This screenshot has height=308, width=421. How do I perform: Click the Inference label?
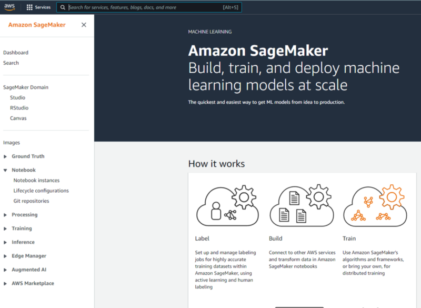coord(23,242)
